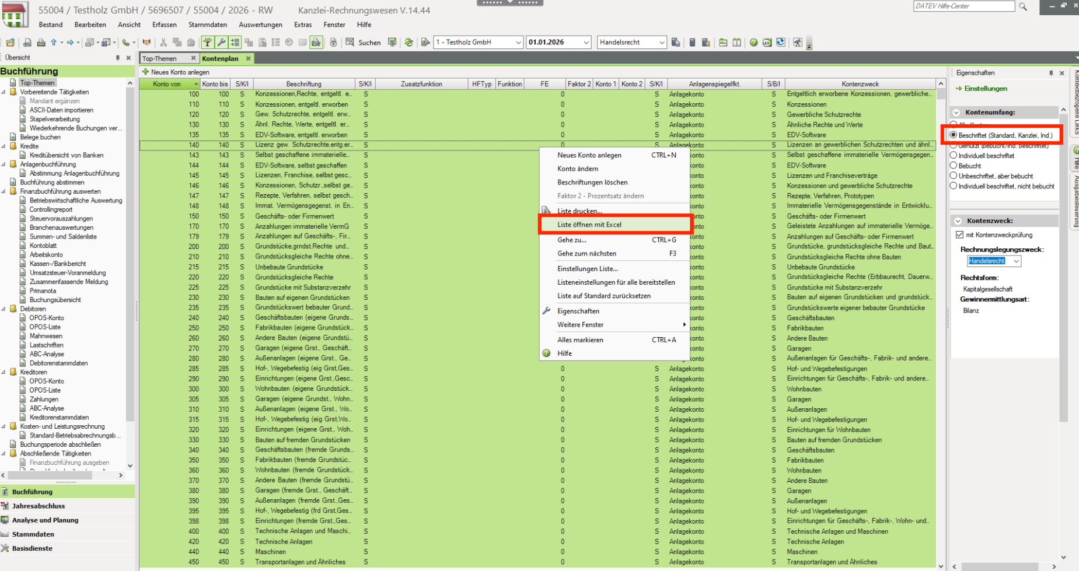
Task: Toggle the wrench properties toolbar icon
Action: pyautogui.click(x=221, y=43)
